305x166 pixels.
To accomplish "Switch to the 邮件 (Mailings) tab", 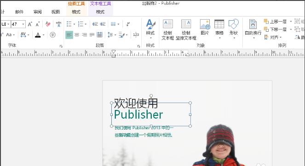I will [19, 12].
